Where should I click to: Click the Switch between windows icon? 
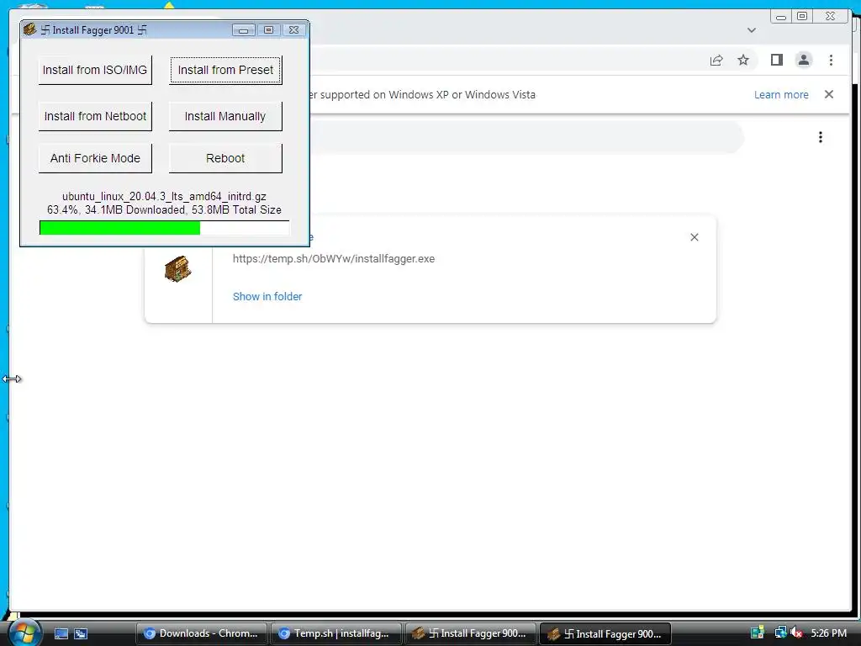pos(81,633)
